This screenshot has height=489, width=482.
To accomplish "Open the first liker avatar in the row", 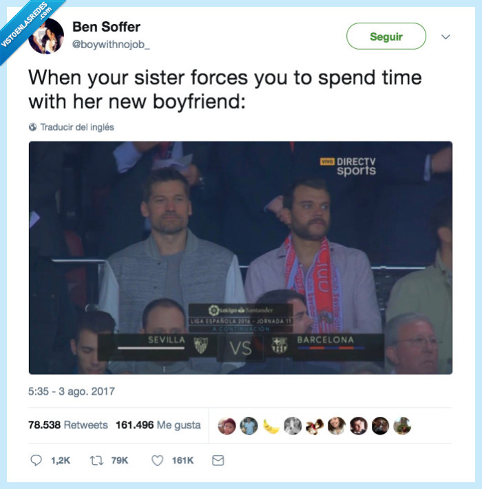I will [x=227, y=426].
